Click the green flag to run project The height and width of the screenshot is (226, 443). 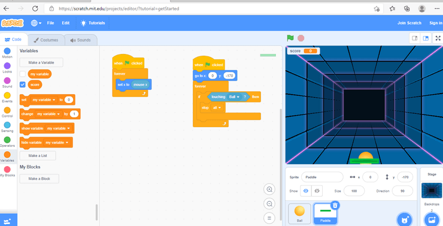coord(290,38)
